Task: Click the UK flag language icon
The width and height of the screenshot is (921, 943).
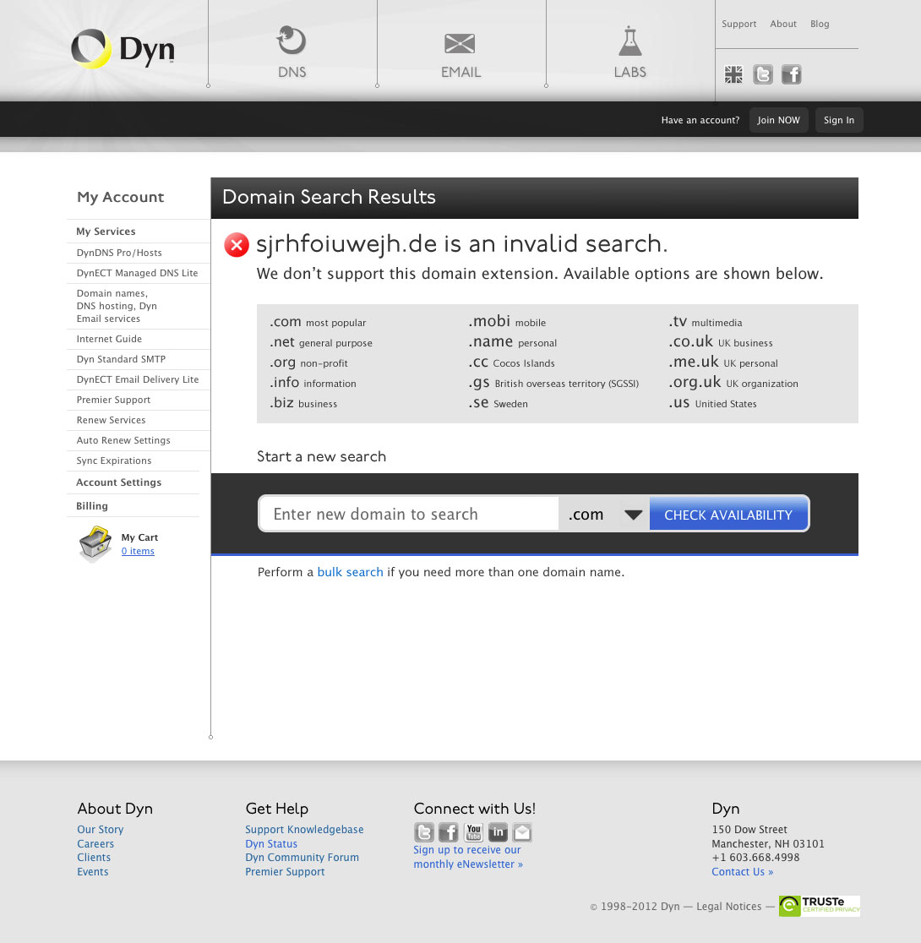Action: click(733, 75)
